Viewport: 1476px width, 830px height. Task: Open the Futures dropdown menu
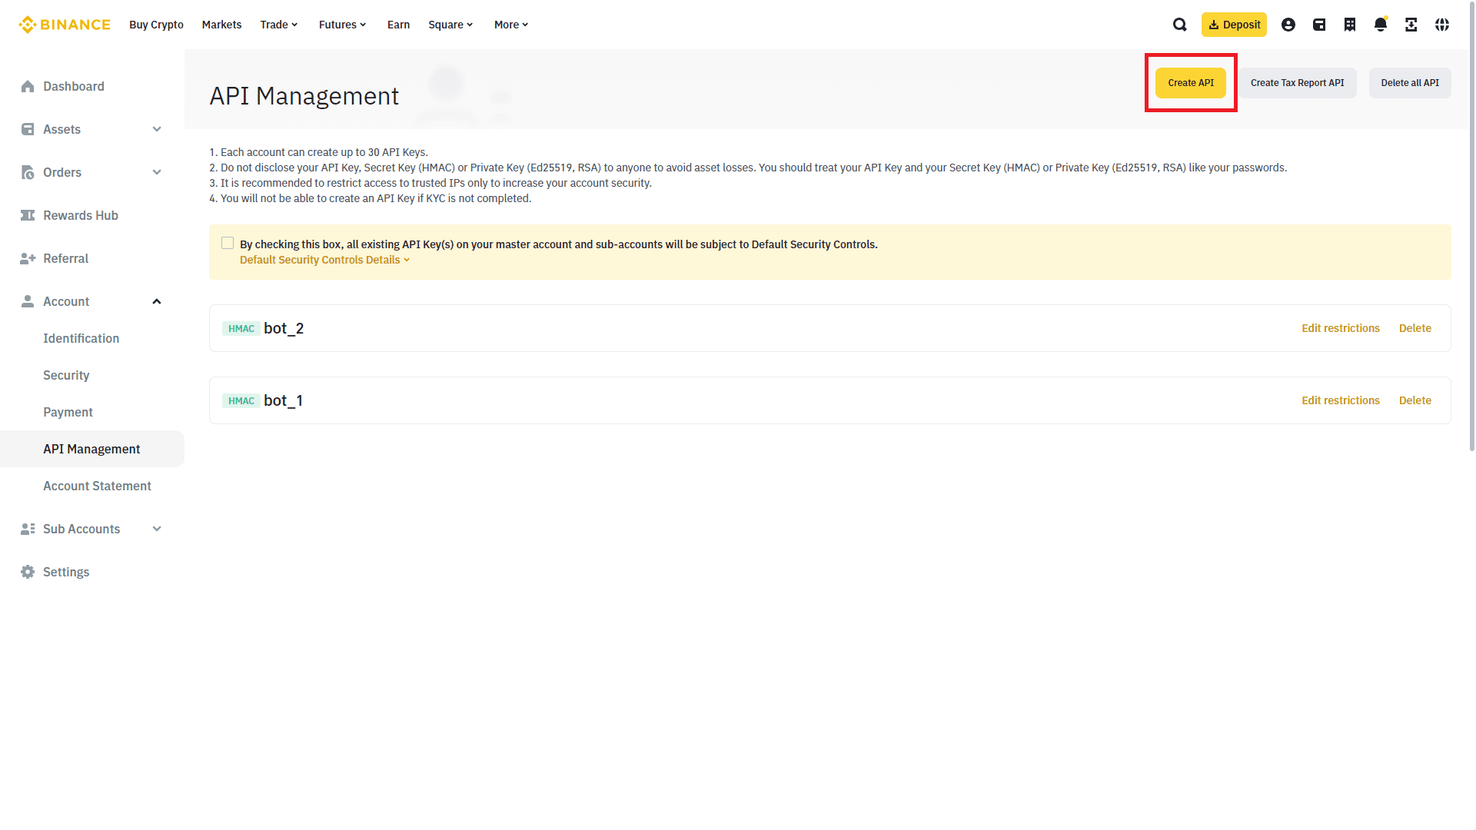coord(343,25)
